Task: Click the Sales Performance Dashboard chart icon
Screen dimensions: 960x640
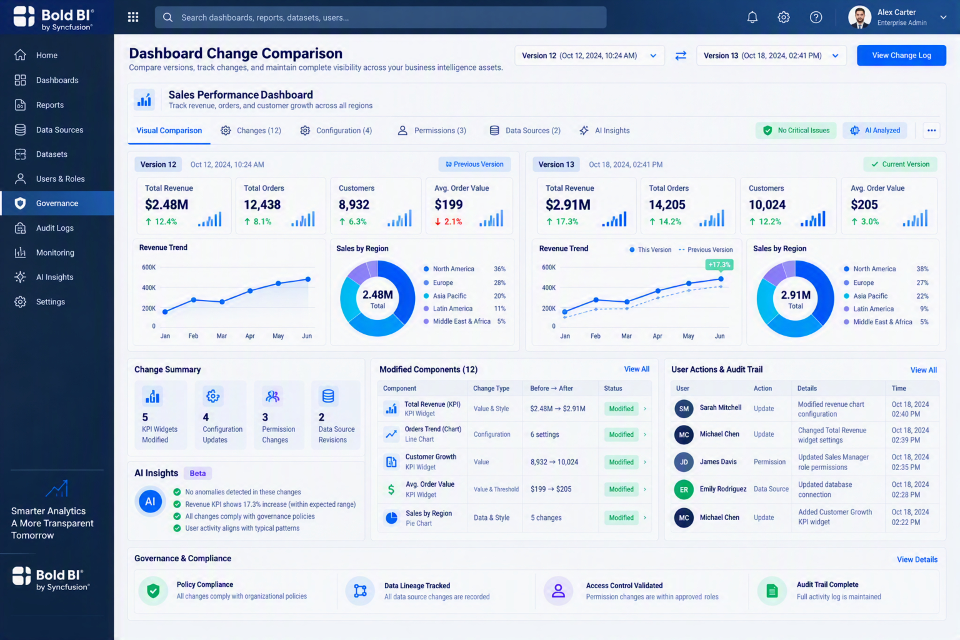Action: (x=144, y=100)
